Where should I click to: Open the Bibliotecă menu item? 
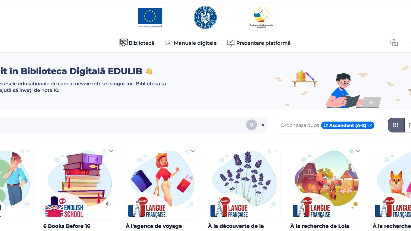click(x=137, y=43)
